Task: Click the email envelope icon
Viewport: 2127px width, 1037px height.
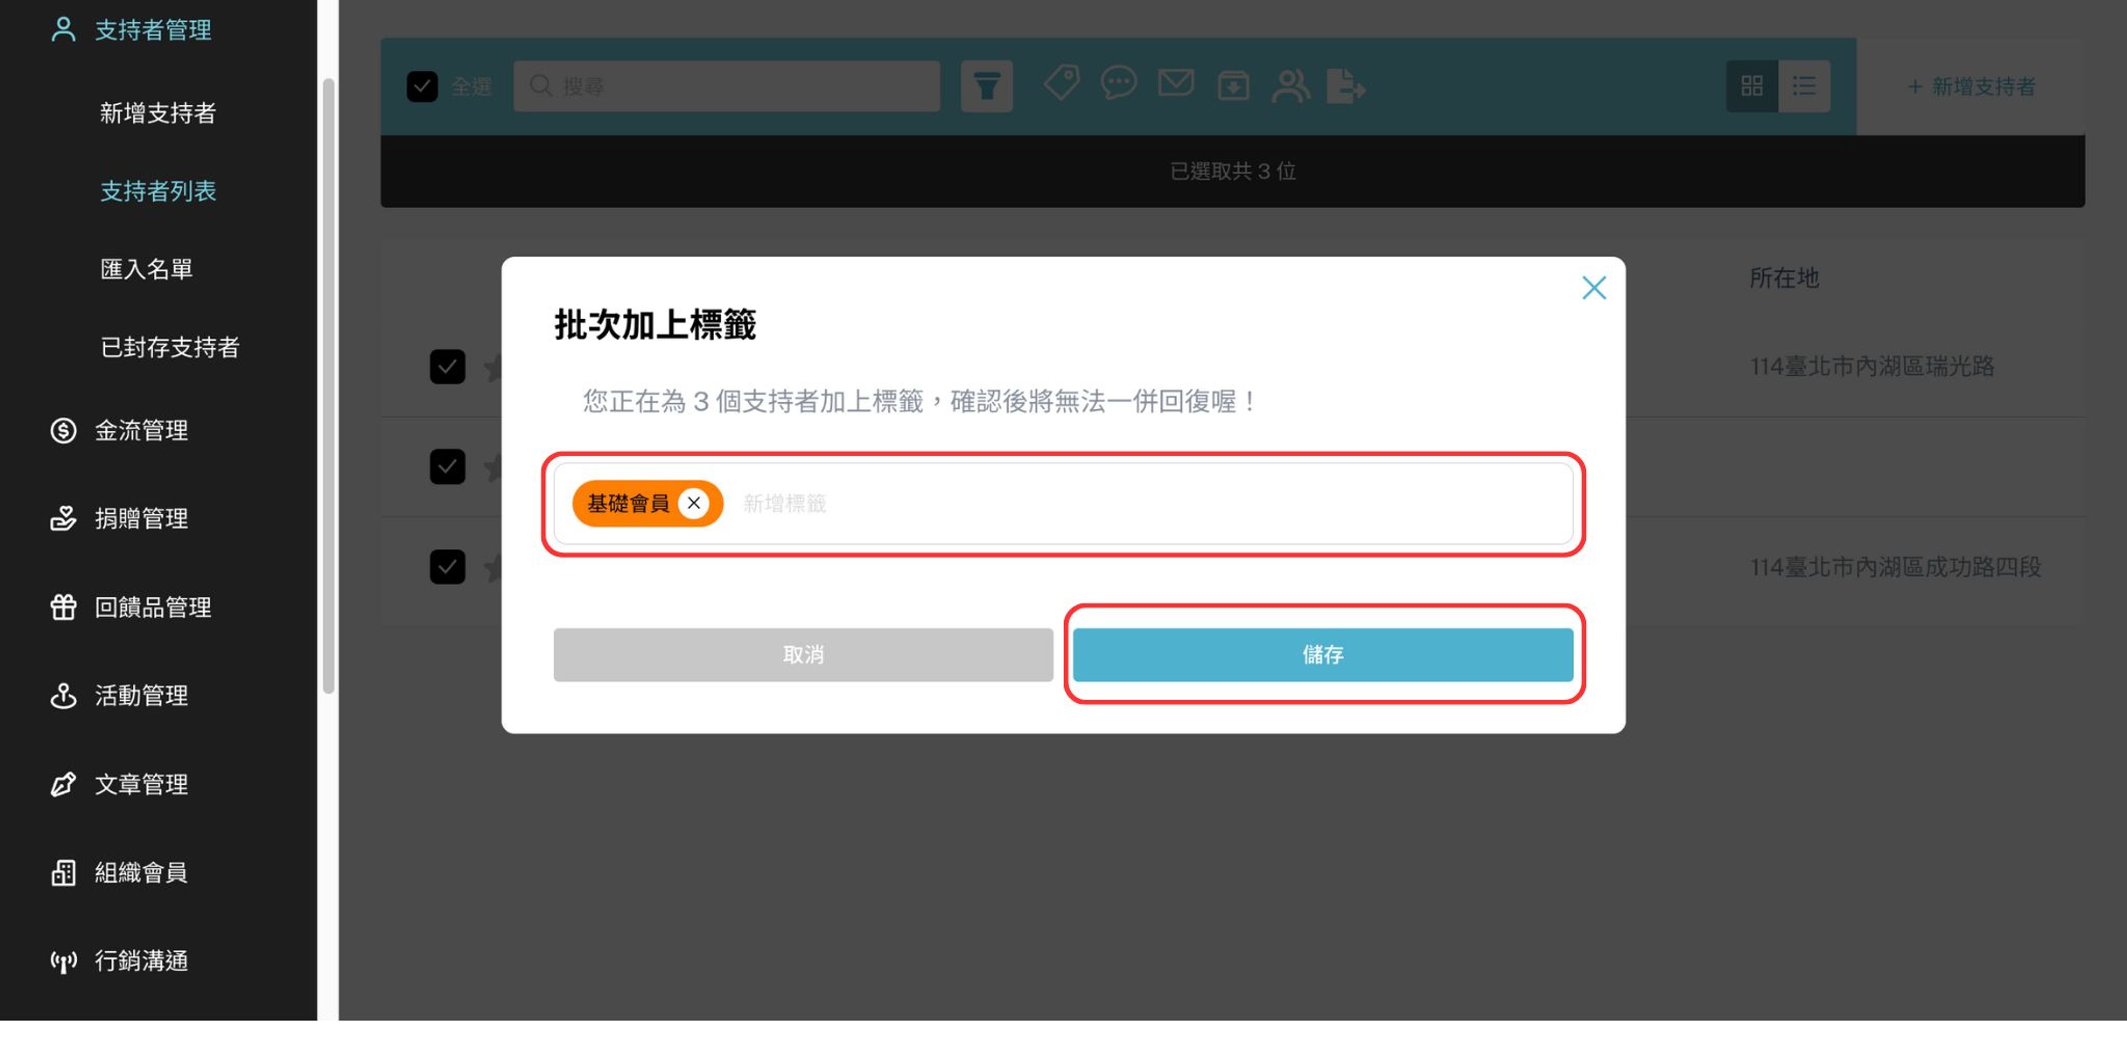Action: coord(1176,83)
